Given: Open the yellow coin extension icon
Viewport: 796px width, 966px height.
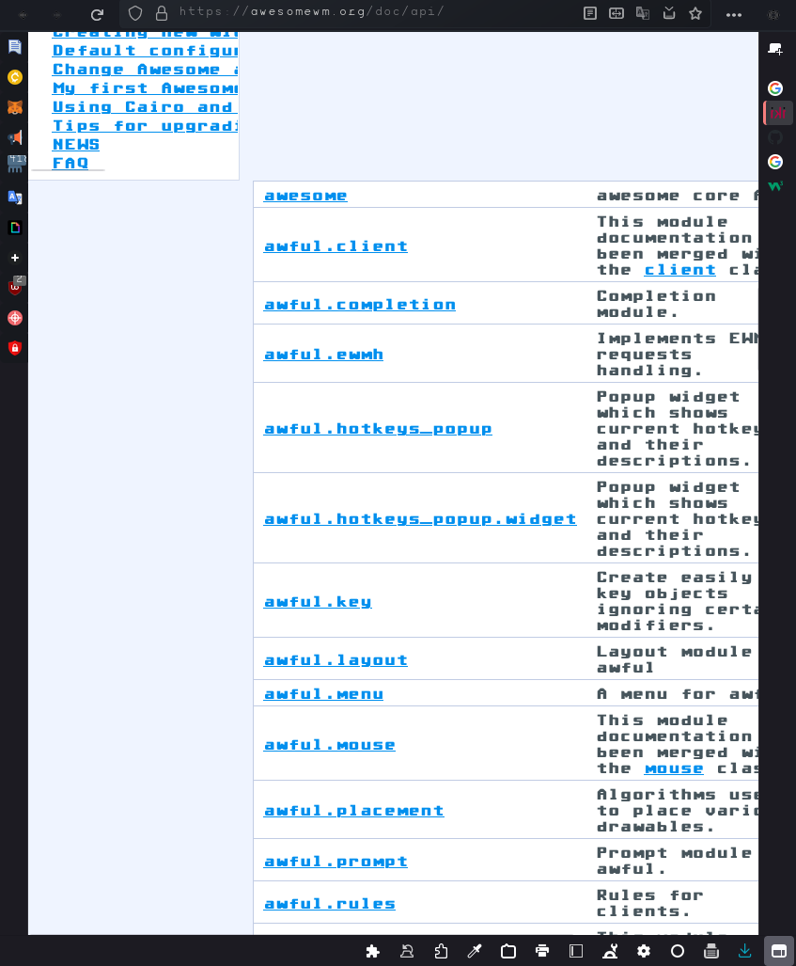Looking at the screenshot, I should pos(15,77).
